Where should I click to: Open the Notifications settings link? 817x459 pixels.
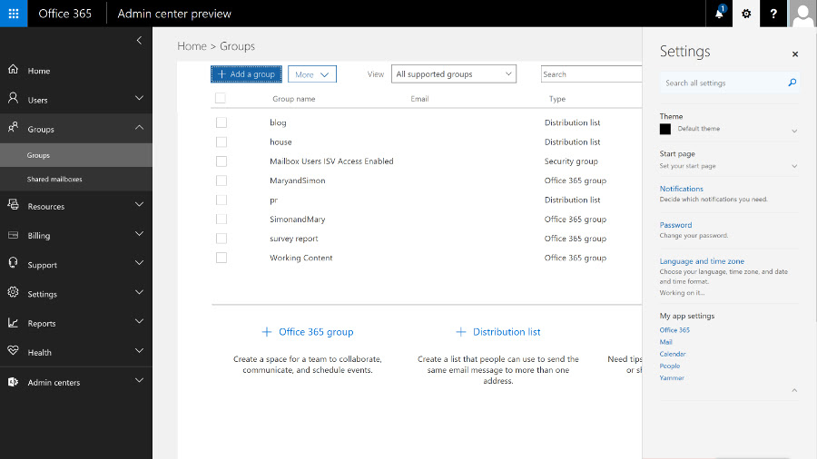(x=681, y=189)
